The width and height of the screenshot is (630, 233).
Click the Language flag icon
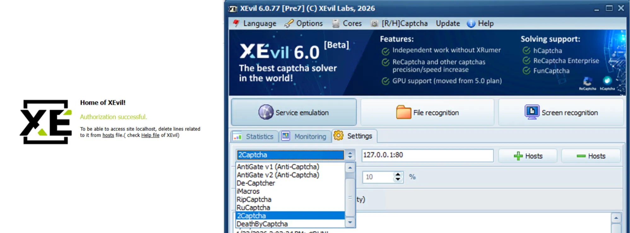click(236, 23)
